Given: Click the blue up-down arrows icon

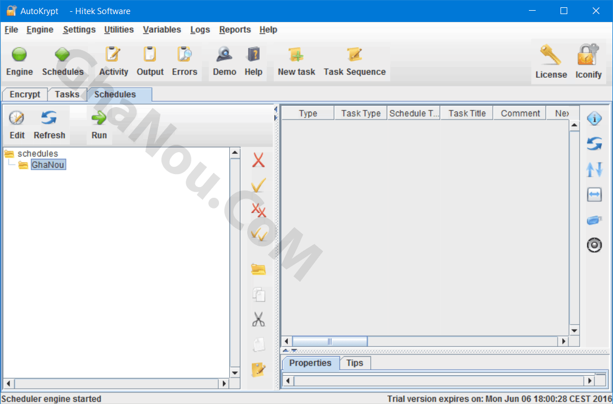Looking at the screenshot, I should [x=594, y=170].
